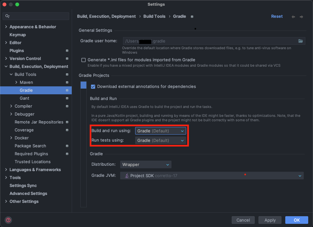The width and height of the screenshot is (313, 227).
Task: Click the project-level icon beside Build Tools
Action: coord(67,75)
